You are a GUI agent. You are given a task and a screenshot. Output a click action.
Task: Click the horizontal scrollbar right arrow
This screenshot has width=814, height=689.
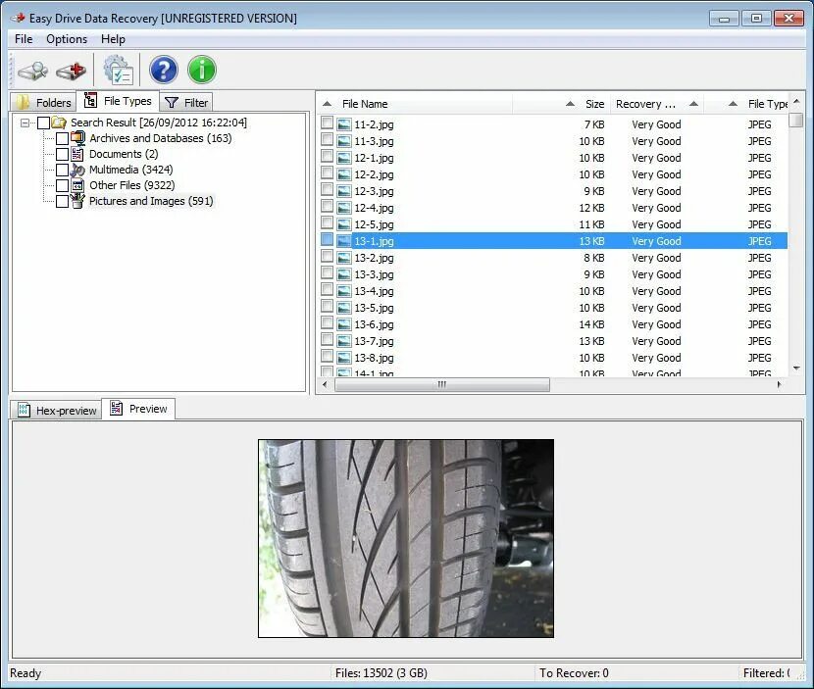780,384
